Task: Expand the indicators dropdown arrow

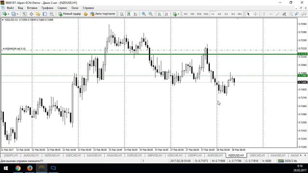Action: 179,14
